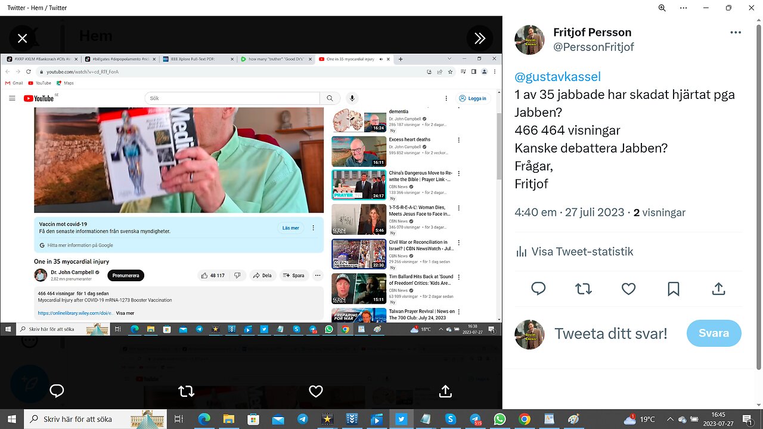763x429 pixels.
Task: Open Telegram left of the star icon
Action: (302, 419)
